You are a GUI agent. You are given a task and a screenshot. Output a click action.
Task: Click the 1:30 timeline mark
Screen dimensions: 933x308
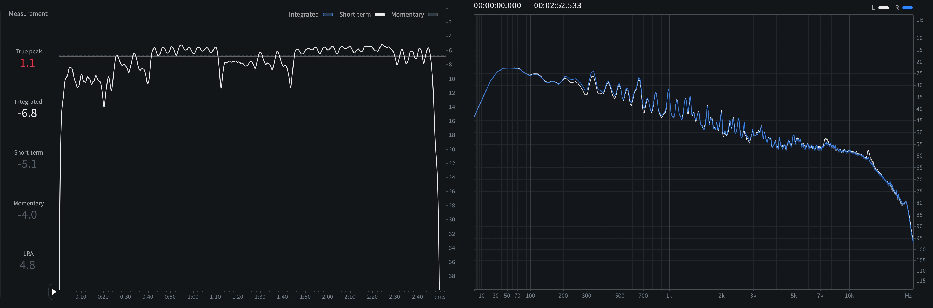[260, 297]
